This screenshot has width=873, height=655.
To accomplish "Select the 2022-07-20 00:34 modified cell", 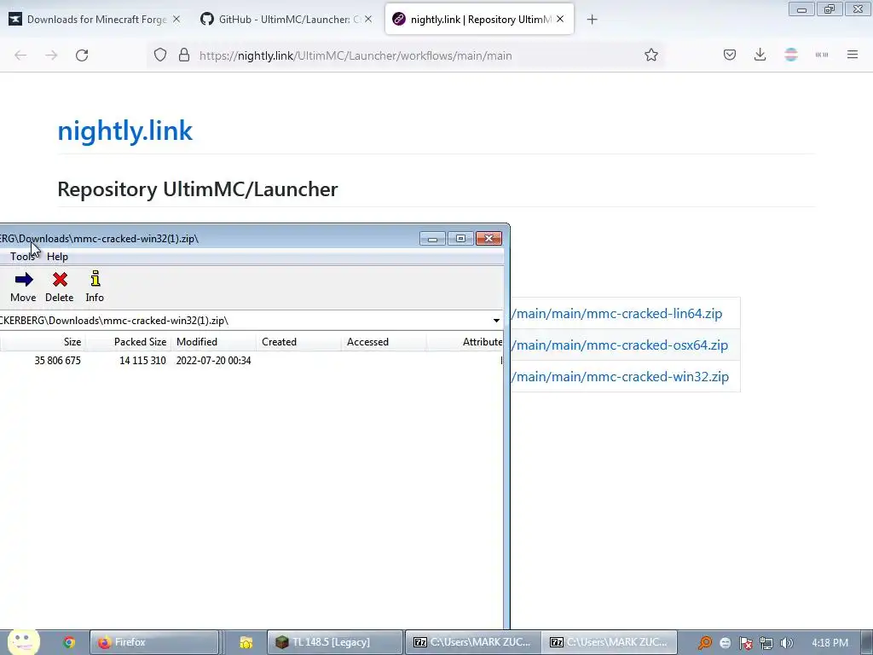I will (214, 361).
